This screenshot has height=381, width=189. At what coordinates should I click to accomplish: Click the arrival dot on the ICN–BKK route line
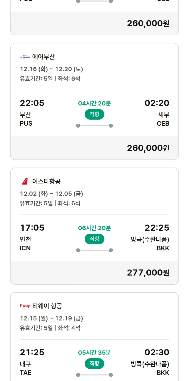[111, 250]
